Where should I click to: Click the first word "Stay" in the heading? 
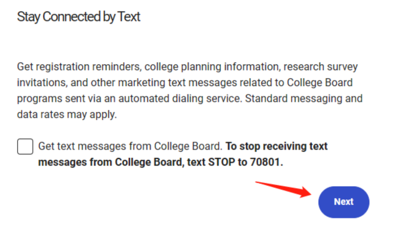pyautogui.click(x=28, y=17)
